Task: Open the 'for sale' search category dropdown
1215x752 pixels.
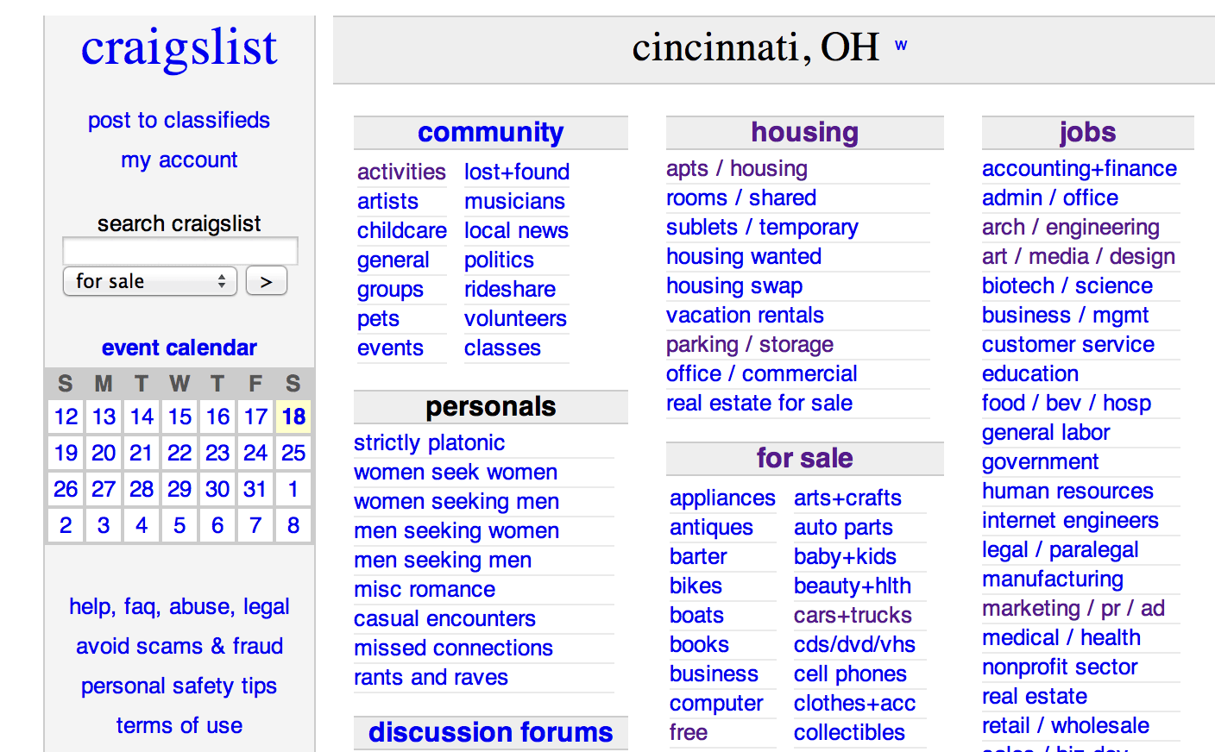Action: click(x=150, y=281)
